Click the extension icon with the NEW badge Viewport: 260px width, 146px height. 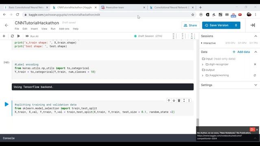point(233,15)
